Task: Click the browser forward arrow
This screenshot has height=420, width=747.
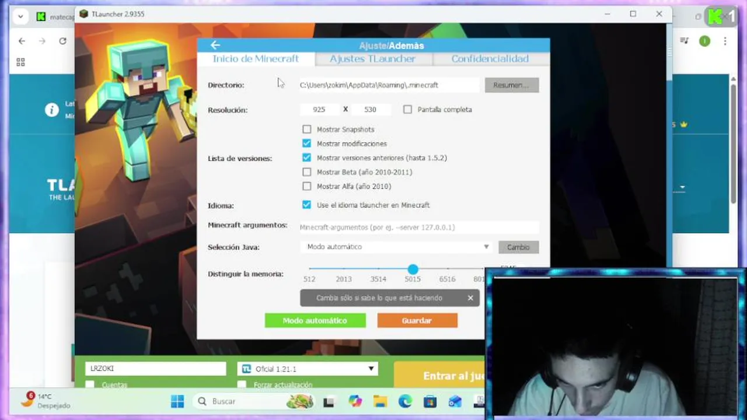Action: coord(42,41)
